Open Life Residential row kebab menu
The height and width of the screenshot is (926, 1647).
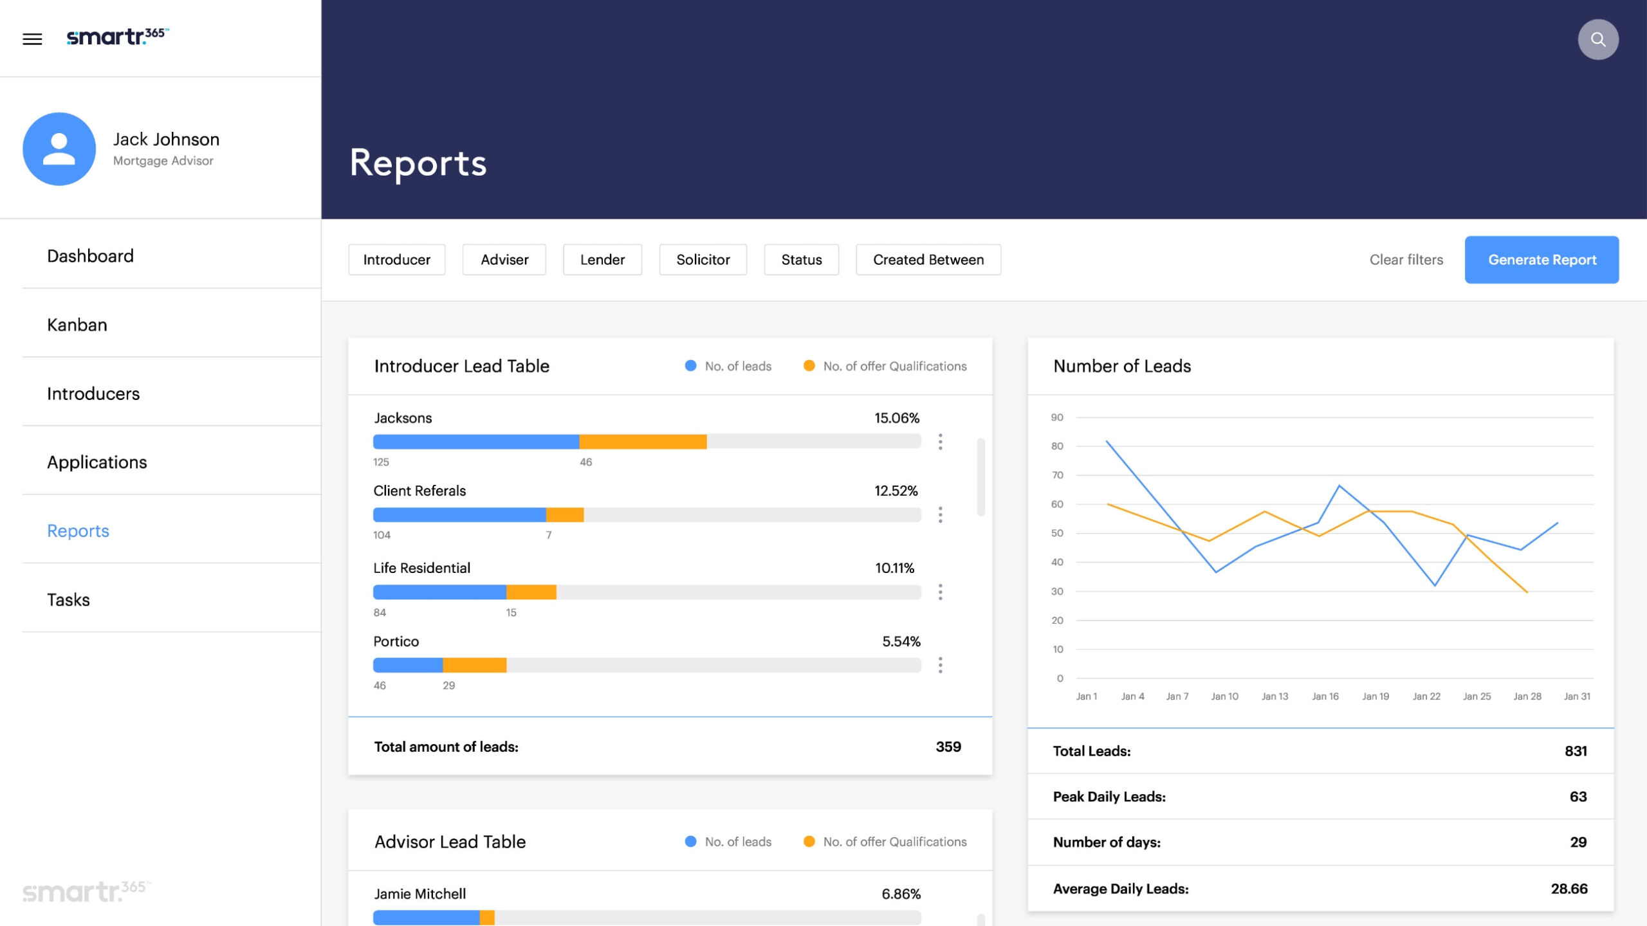click(940, 592)
